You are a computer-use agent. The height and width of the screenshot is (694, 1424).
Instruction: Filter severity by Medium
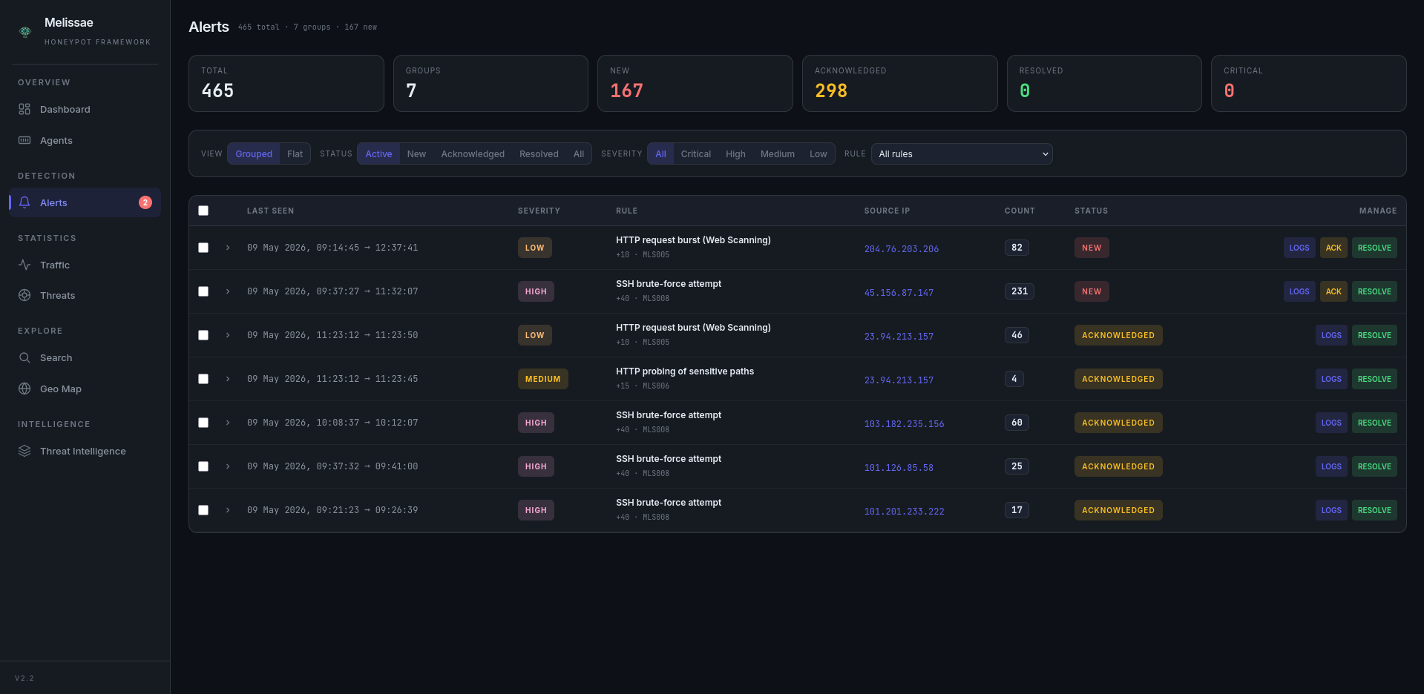tap(778, 153)
